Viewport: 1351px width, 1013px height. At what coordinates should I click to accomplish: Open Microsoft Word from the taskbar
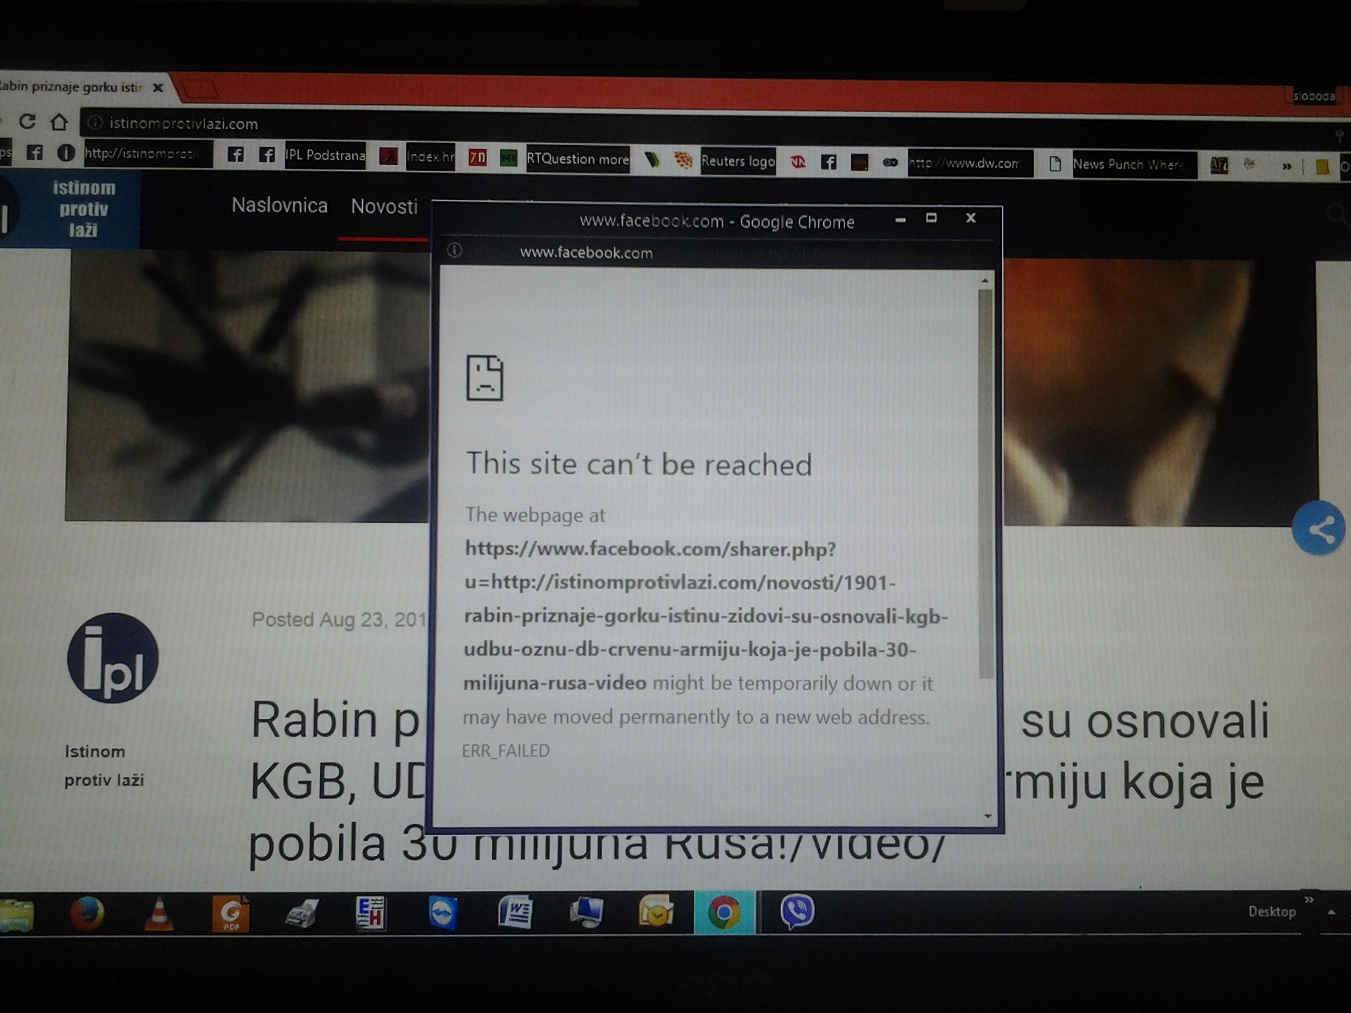click(x=515, y=913)
